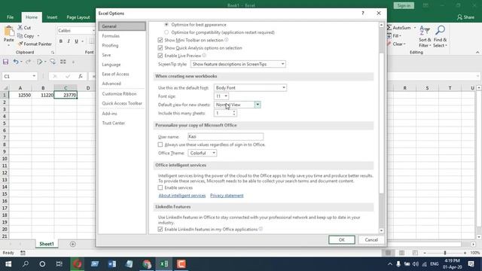The width and height of the screenshot is (482, 271).
Task: Open Office Theme dropdown showing Colorful
Action: point(203,153)
